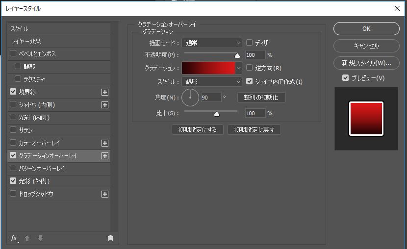The width and height of the screenshot is (407, 249).
Task: Select レイヤー効果 item in left list
Action: pos(59,42)
